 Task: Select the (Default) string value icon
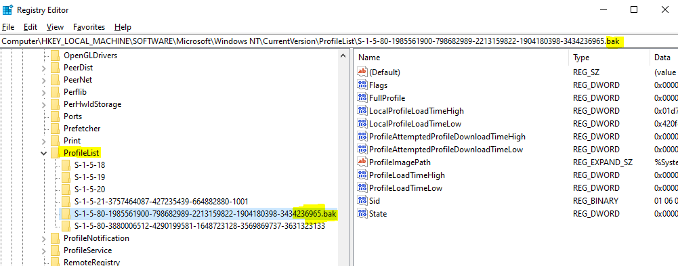pyautogui.click(x=362, y=72)
